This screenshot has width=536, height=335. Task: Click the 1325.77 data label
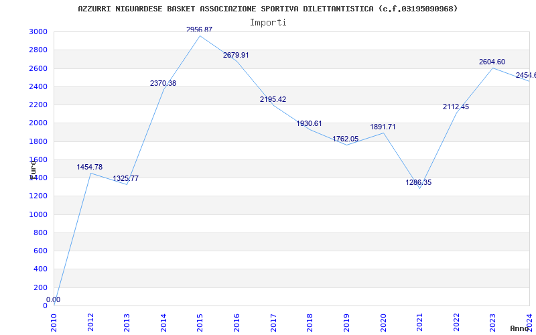126,178
